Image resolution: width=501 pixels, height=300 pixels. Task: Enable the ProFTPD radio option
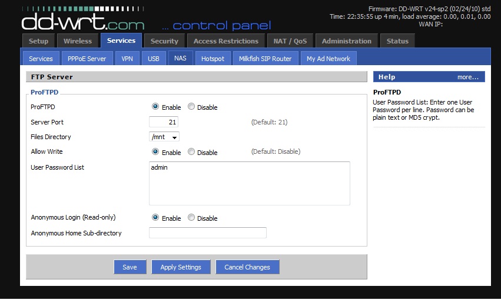click(155, 107)
